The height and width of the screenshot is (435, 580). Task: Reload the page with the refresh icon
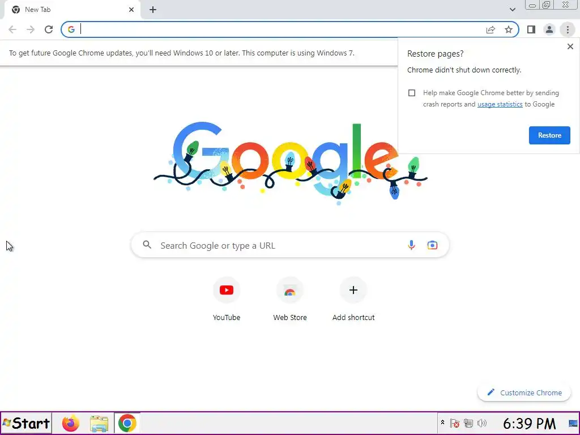(x=49, y=29)
